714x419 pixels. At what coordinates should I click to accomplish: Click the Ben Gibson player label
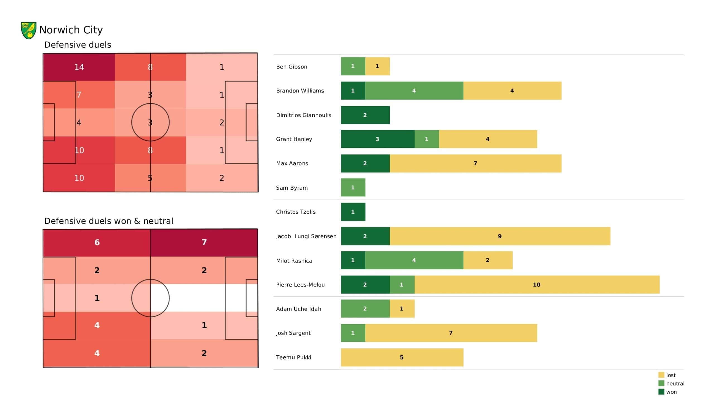[x=291, y=67]
